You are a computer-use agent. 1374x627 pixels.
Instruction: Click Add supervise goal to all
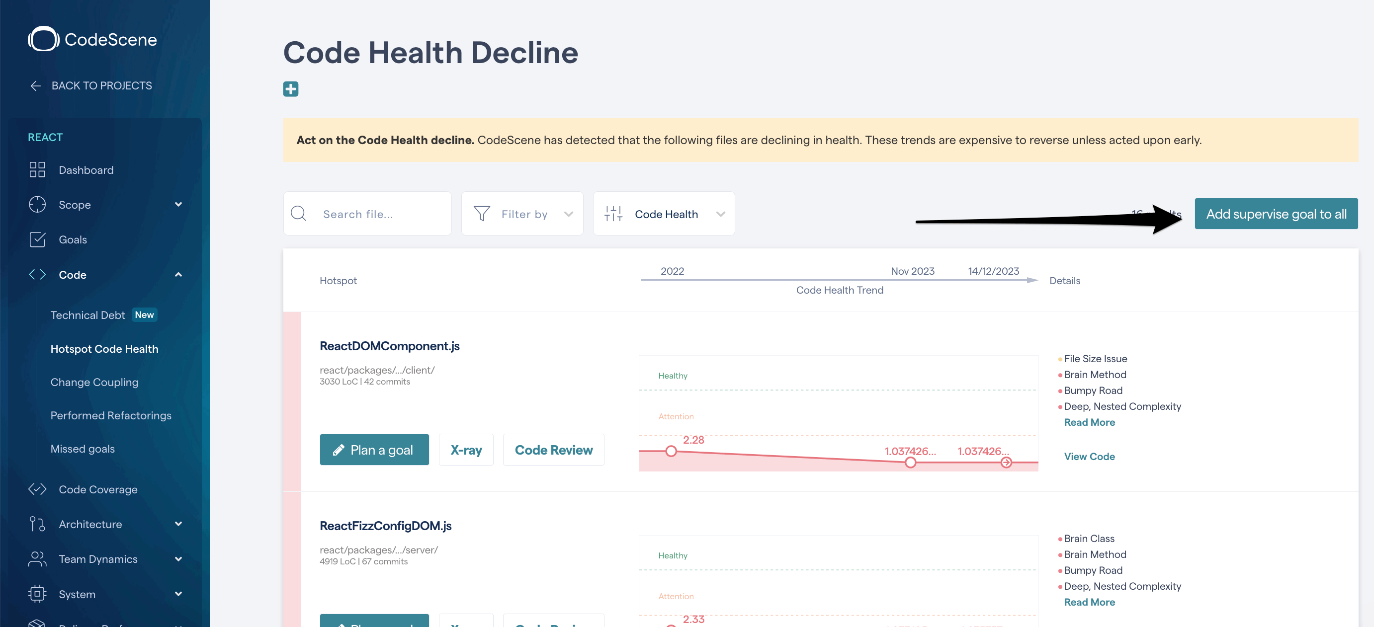point(1276,214)
